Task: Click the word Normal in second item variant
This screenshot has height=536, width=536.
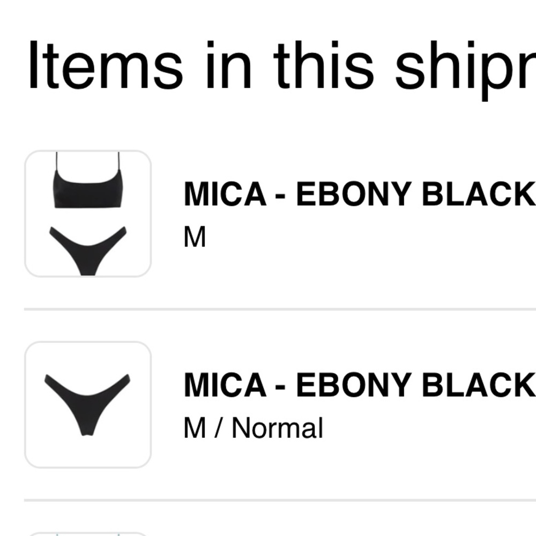Action: tap(277, 428)
